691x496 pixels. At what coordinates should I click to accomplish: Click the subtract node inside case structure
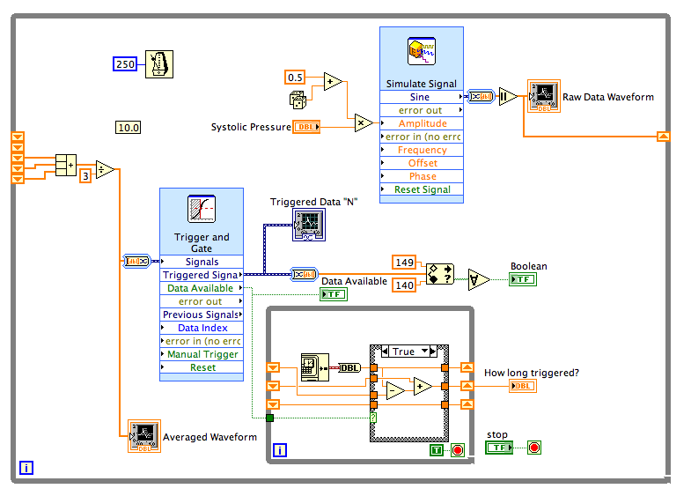pyautogui.click(x=395, y=390)
